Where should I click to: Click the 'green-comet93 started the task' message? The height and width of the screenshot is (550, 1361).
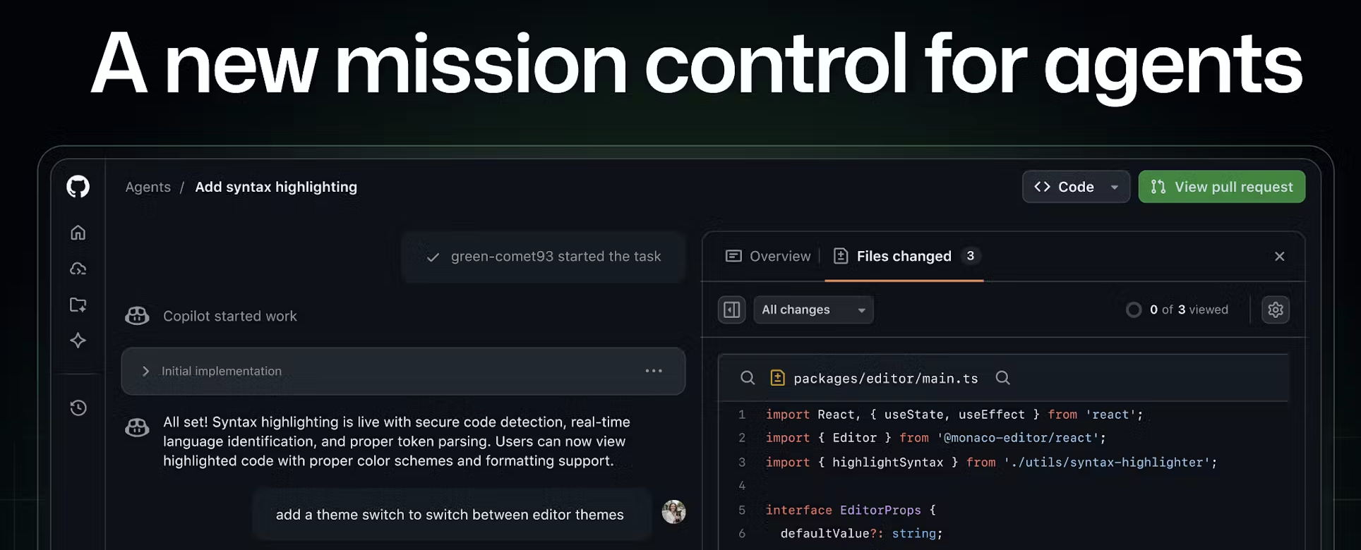tap(544, 257)
